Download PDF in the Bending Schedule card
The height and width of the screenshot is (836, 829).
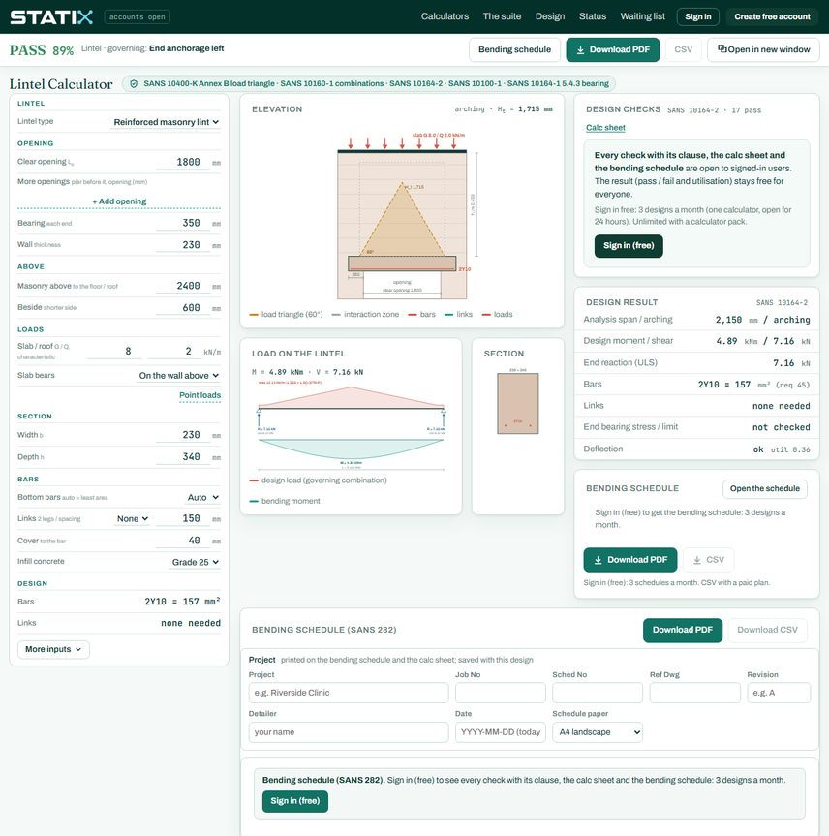tap(630, 560)
